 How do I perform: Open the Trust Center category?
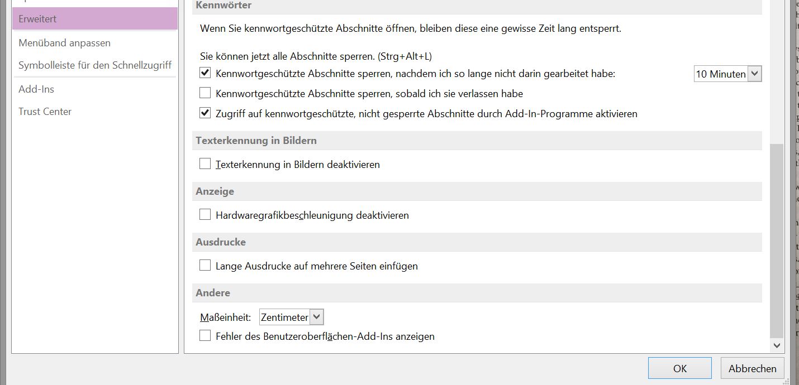coord(45,112)
